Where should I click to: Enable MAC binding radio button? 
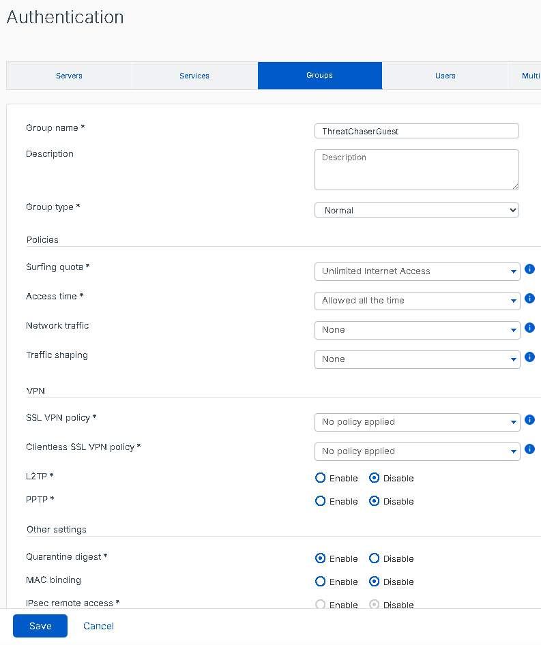(321, 582)
